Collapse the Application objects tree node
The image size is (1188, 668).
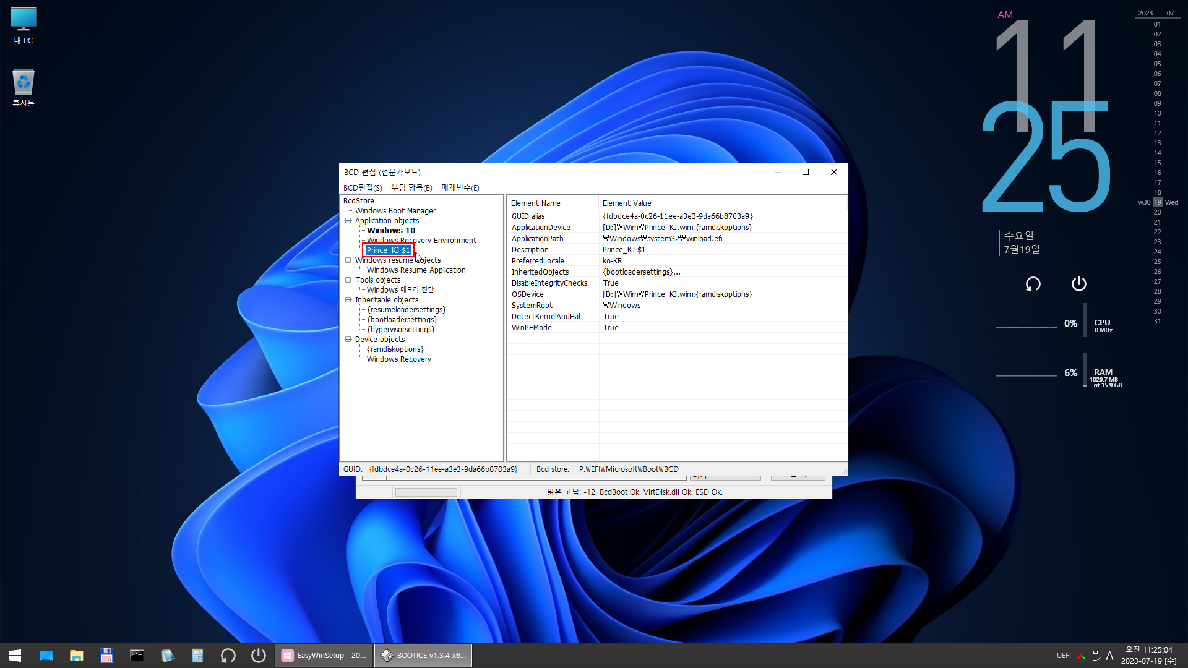(x=348, y=221)
